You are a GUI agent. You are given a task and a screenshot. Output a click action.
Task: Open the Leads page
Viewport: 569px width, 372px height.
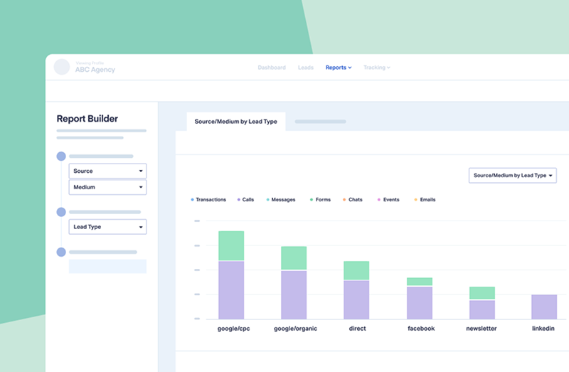pyautogui.click(x=306, y=68)
